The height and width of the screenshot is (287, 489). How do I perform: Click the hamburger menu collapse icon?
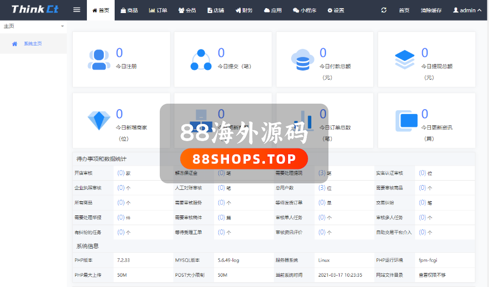tap(77, 10)
